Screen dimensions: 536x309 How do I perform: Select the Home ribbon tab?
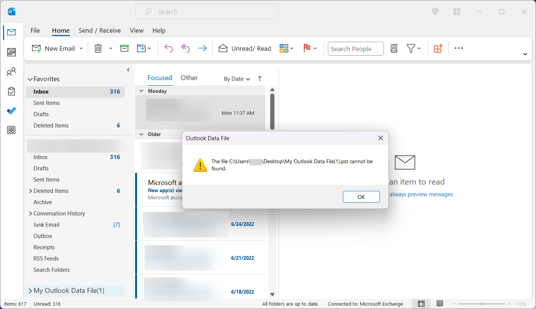click(61, 30)
